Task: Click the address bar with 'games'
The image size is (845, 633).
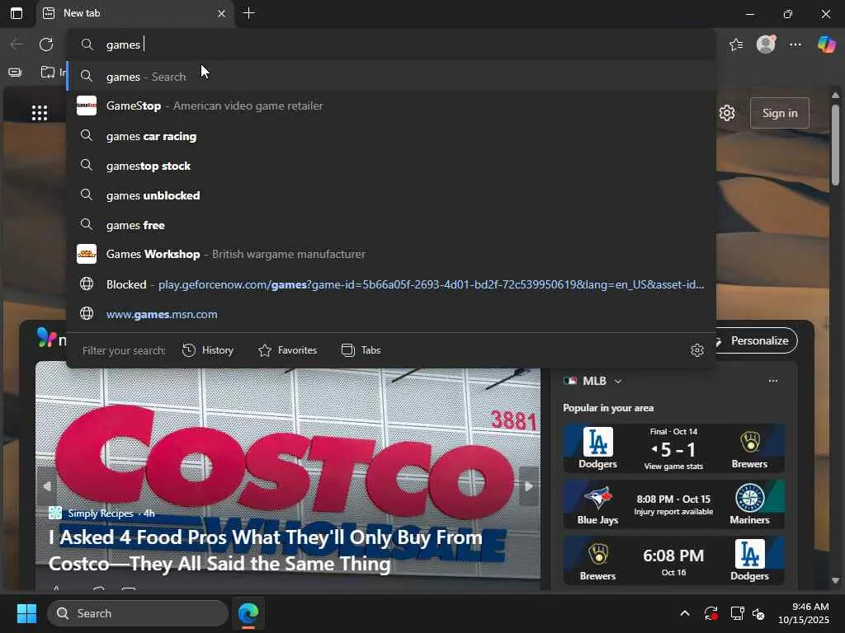Action: (x=391, y=45)
